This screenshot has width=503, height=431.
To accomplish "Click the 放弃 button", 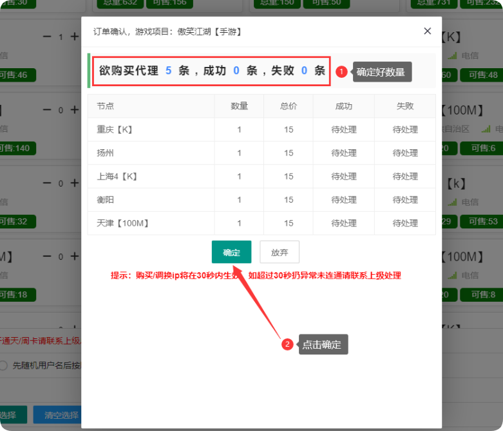I will 280,252.
